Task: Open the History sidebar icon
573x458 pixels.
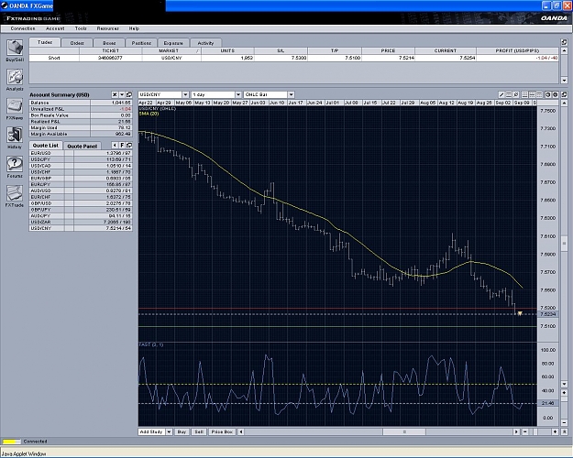Action: point(15,136)
